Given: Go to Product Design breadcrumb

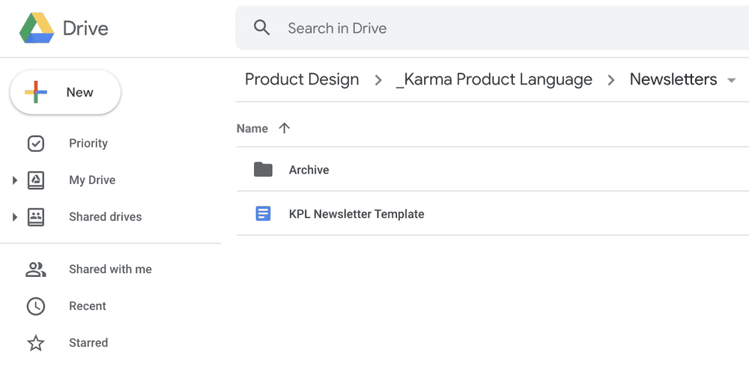Looking at the screenshot, I should [x=302, y=79].
